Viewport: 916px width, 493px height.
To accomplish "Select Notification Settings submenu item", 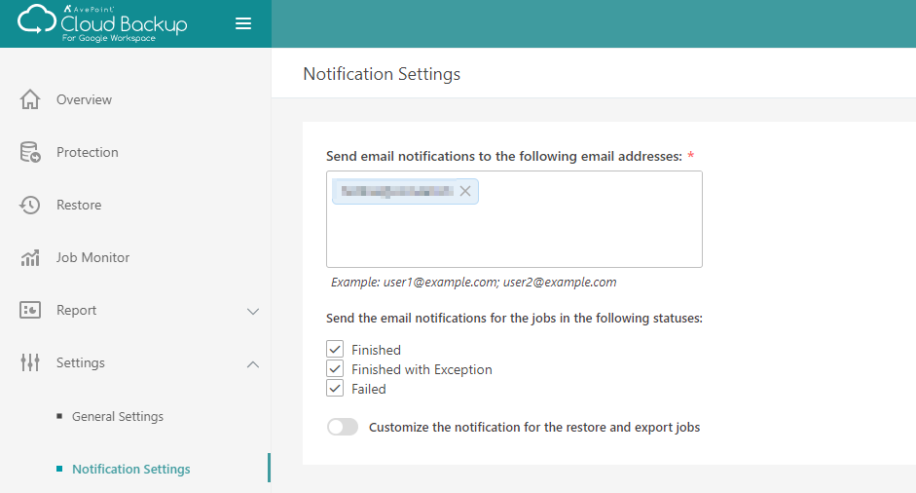I will pos(131,469).
